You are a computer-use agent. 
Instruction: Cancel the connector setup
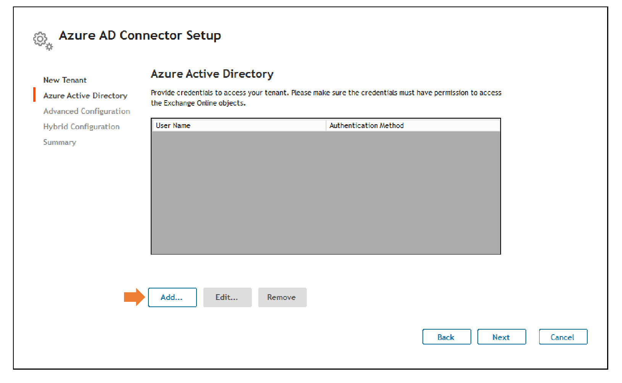click(563, 337)
